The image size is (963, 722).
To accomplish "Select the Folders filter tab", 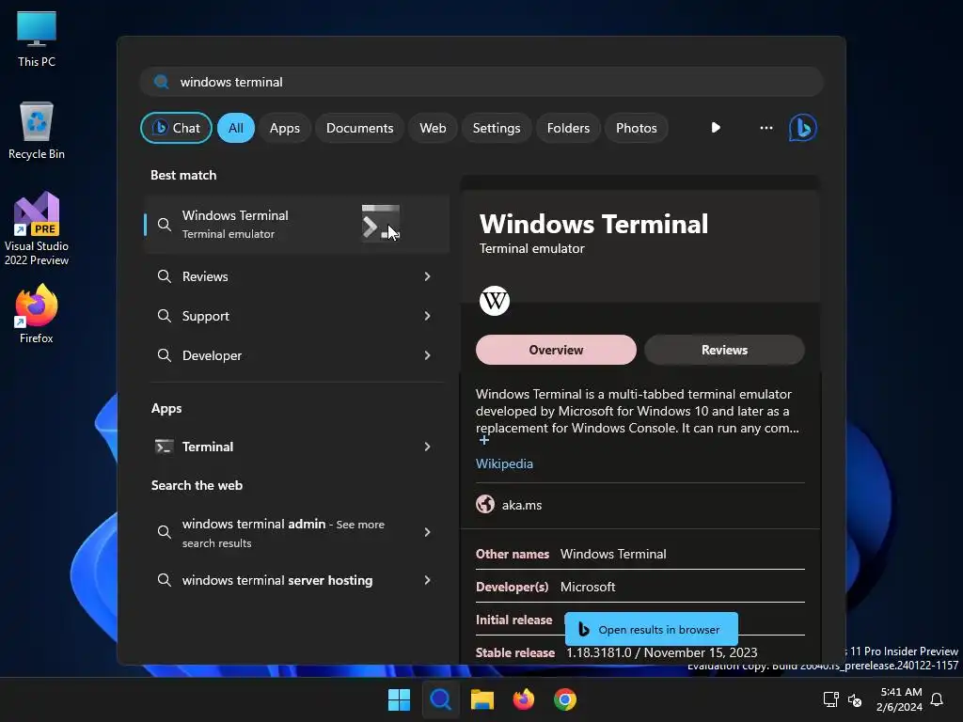I will click(x=568, y=128).
